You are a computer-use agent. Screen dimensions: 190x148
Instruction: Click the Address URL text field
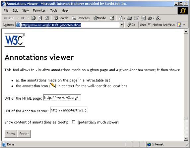coord(70,25)
